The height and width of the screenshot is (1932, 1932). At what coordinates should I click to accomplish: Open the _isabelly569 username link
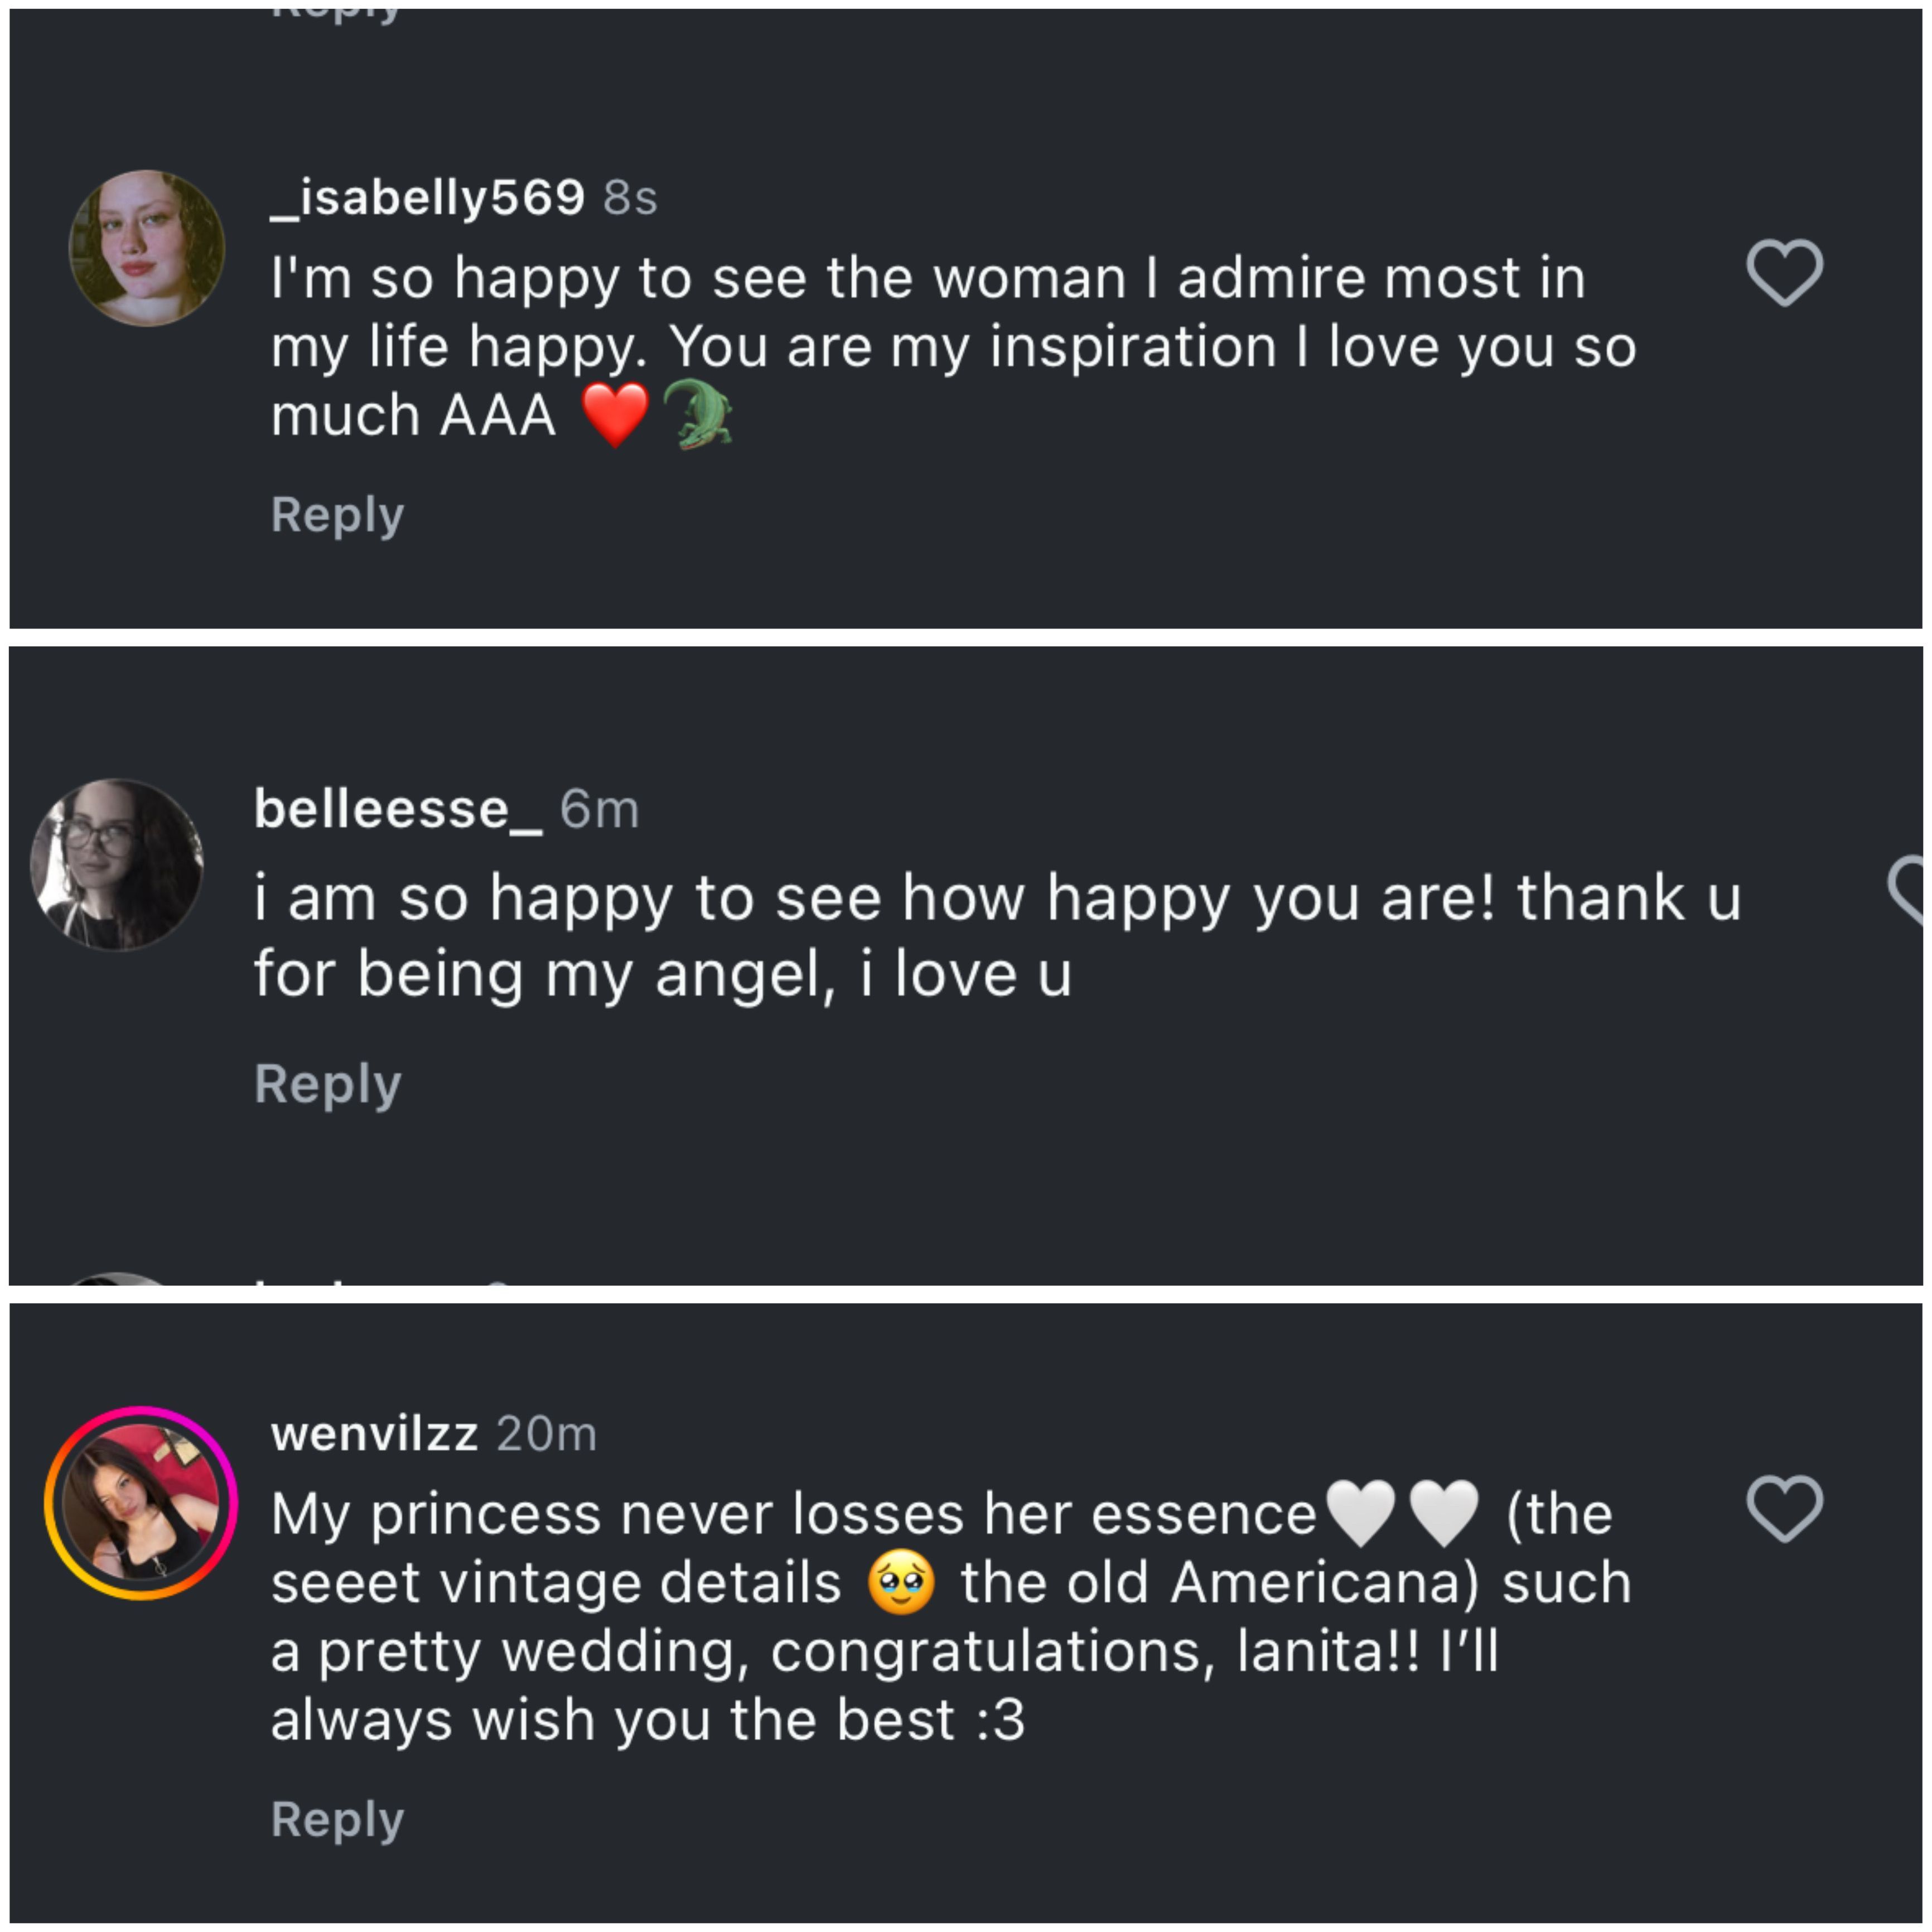tap(427, 197)
